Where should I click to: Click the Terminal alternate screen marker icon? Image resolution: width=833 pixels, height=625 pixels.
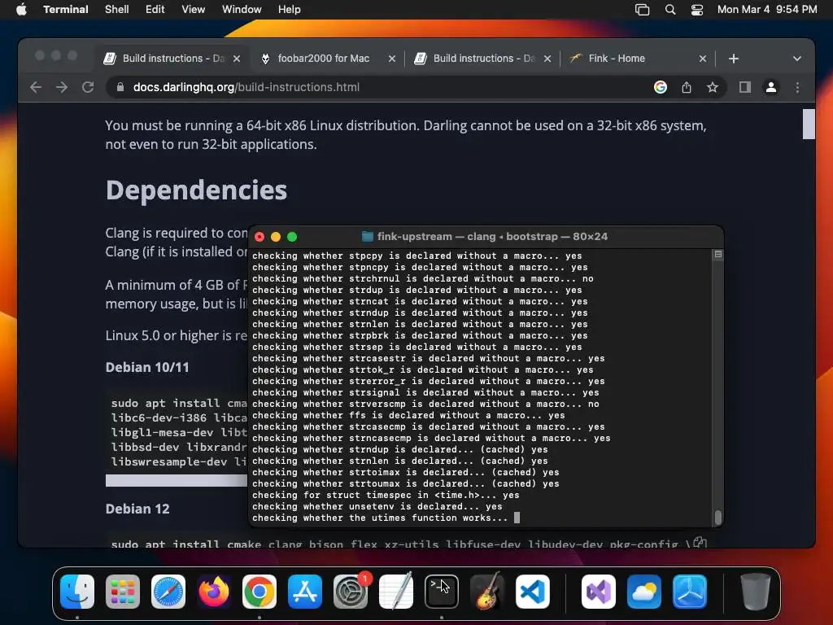pos(718,255)
